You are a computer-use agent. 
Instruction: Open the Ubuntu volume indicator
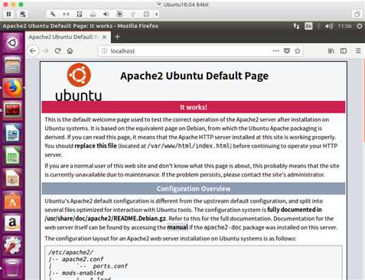tap(329, 26)
